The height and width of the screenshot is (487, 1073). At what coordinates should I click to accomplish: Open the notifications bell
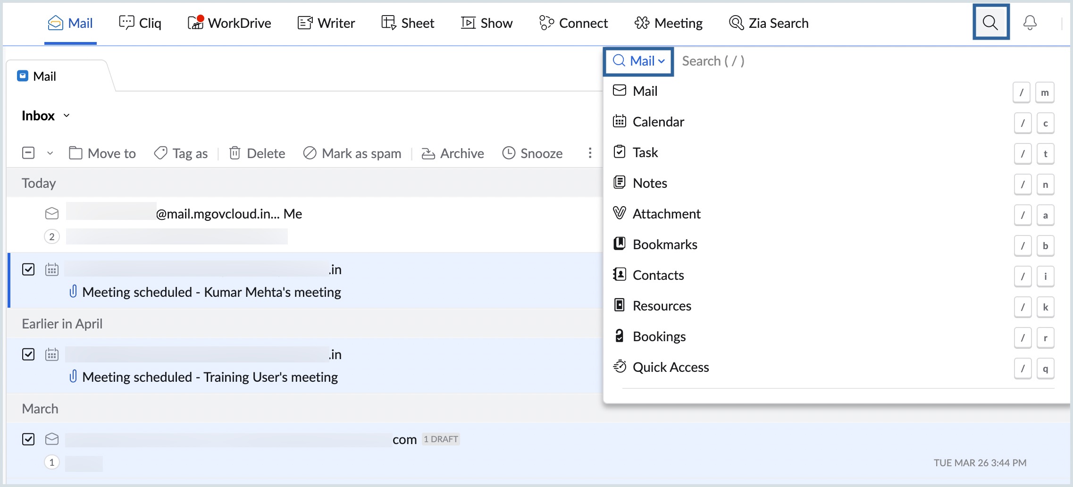click(1030, 23)
